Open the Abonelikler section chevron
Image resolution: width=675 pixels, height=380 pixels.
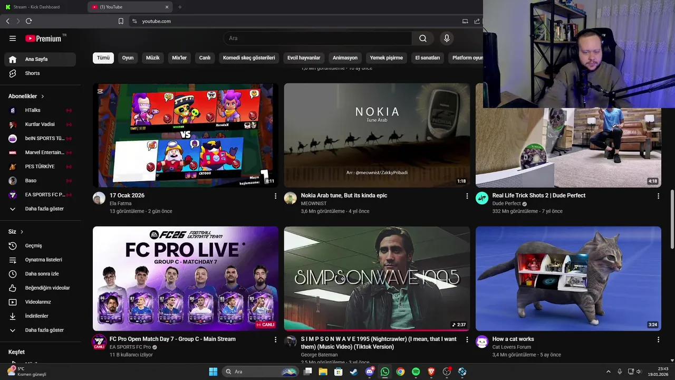(x=43, y=97)
